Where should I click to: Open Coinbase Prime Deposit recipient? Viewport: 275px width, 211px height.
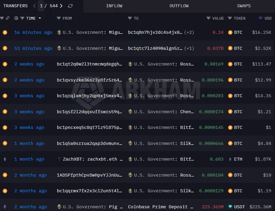161,207
